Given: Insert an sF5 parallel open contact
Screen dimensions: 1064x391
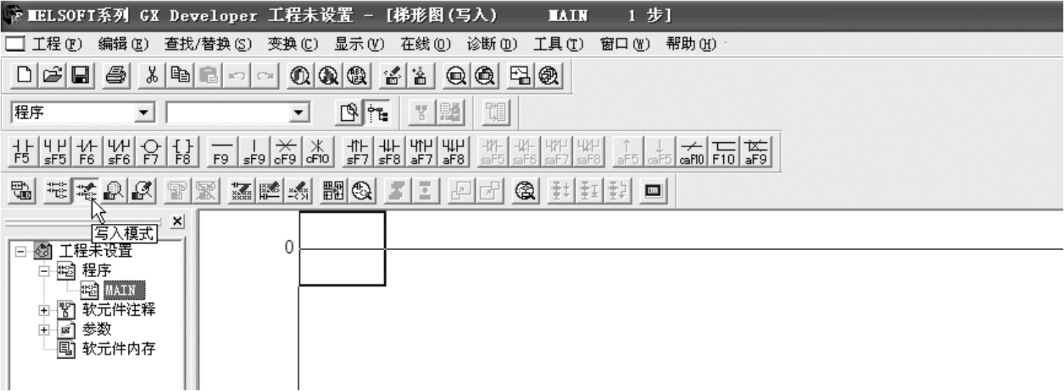Looking at the screenshot, I should point(55,151).
